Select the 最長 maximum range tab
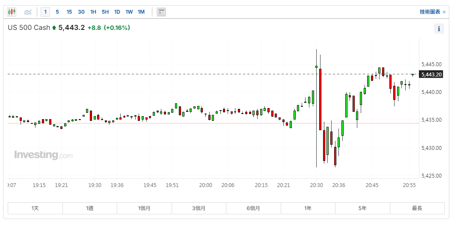 417,208
